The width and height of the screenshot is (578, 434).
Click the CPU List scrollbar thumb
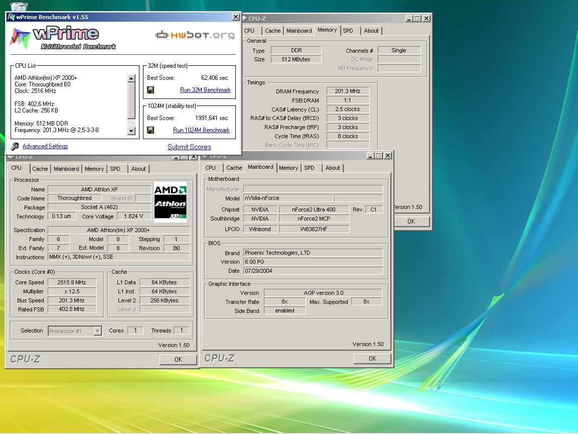[131, 100]
